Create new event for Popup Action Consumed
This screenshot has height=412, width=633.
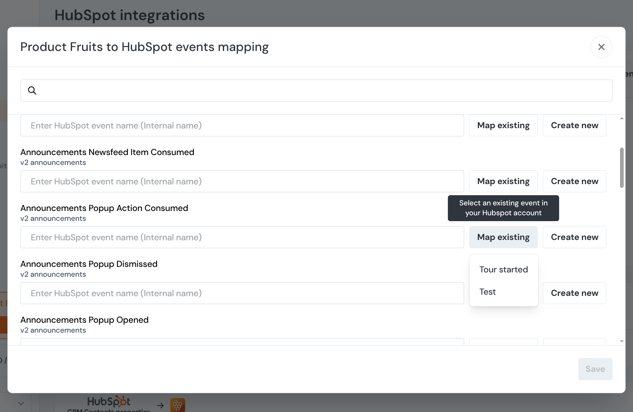click(x=574, y=237)
